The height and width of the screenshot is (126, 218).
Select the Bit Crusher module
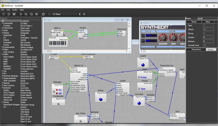coord(26,42)
